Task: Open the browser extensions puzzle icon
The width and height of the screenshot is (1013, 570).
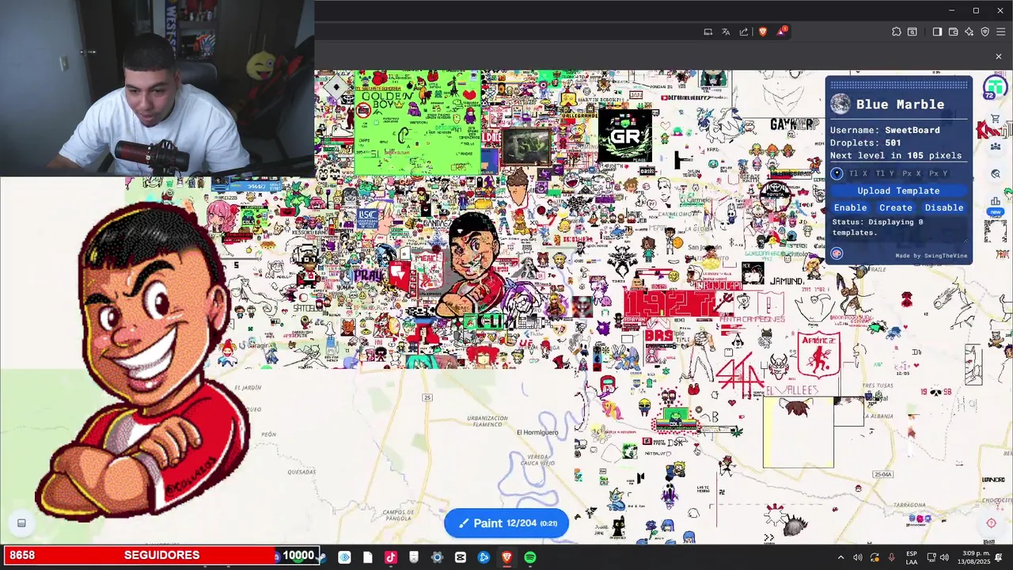Action: [x=896, y=32]
